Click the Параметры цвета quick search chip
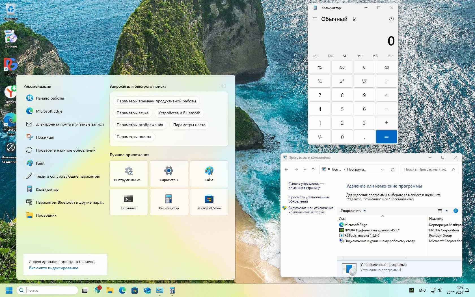Image resolution: width=475 pixels, height=297 pixels. click(189, 125)
